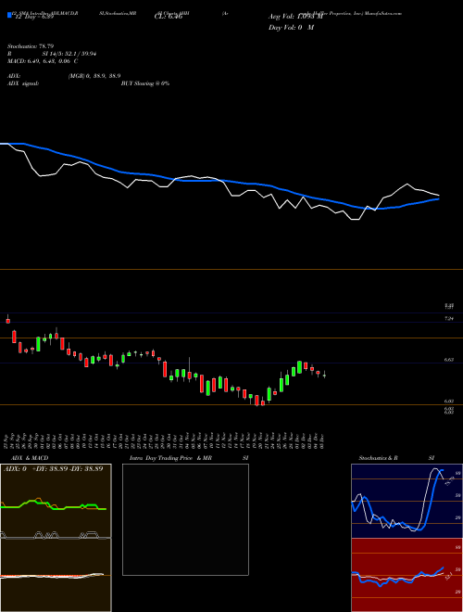Click the ADX green line chart panel
463x612 pixels.
(x=56, y=501)
